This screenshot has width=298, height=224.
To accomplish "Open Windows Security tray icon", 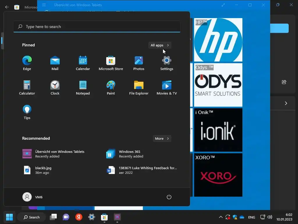I will (235, 217).
